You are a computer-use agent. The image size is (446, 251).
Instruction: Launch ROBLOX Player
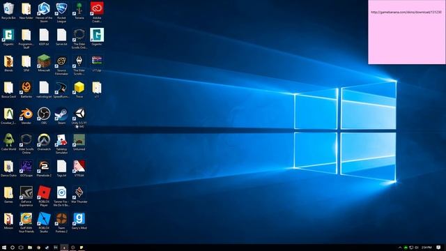(44, 196)
